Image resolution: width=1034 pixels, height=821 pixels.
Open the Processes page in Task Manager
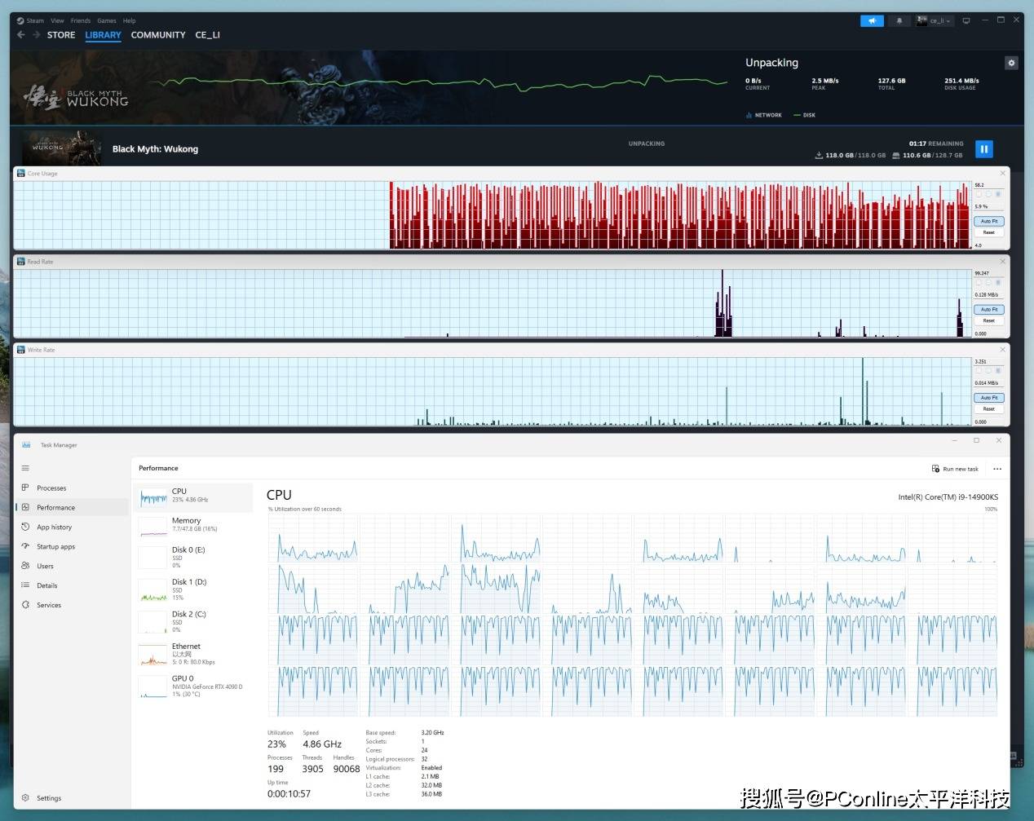pyautogui.click(x=51, y=488)
